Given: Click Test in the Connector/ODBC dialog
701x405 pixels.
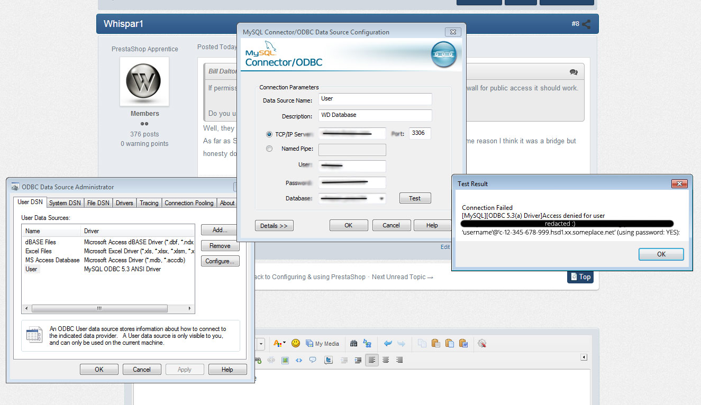Looking at the screenshot, I should pos(415,198).
